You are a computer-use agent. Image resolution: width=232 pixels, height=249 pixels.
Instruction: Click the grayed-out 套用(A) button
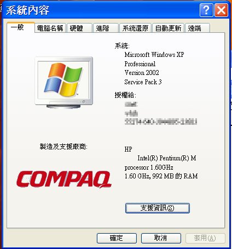click(x=205, y=238)
